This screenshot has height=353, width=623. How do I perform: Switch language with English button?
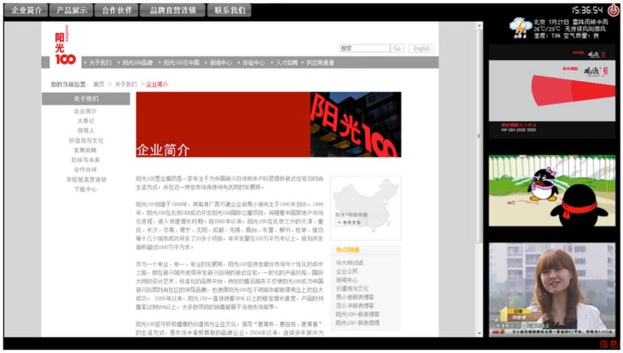pos(421,49)
